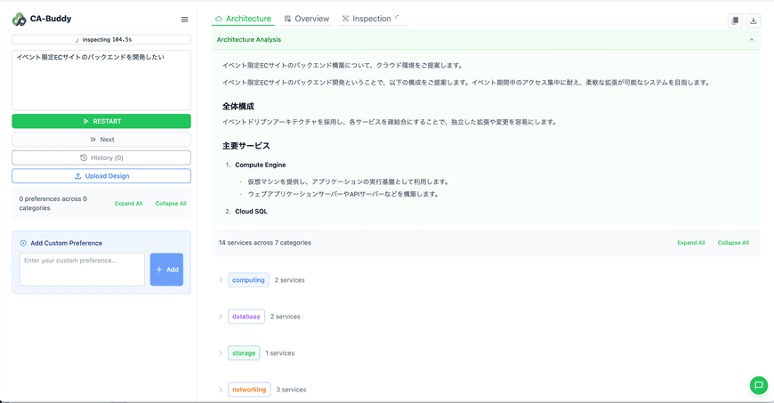Click Collapse All in the services summary bar
This screenshot has height=403, width=774.
[733, 243]
